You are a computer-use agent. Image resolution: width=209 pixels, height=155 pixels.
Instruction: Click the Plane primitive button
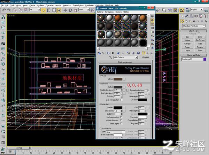point(200,51)
